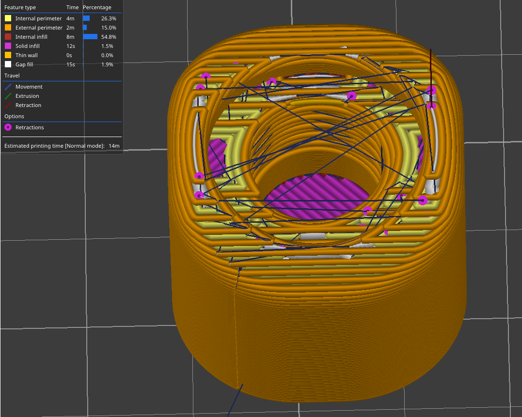Click the Extrusion travel label

click(x=27, y=96)
